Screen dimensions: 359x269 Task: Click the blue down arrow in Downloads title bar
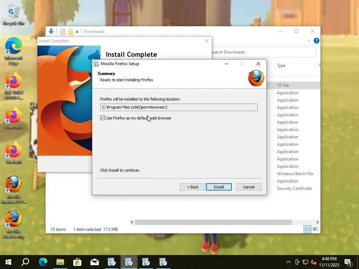click(x=51, y=31)
